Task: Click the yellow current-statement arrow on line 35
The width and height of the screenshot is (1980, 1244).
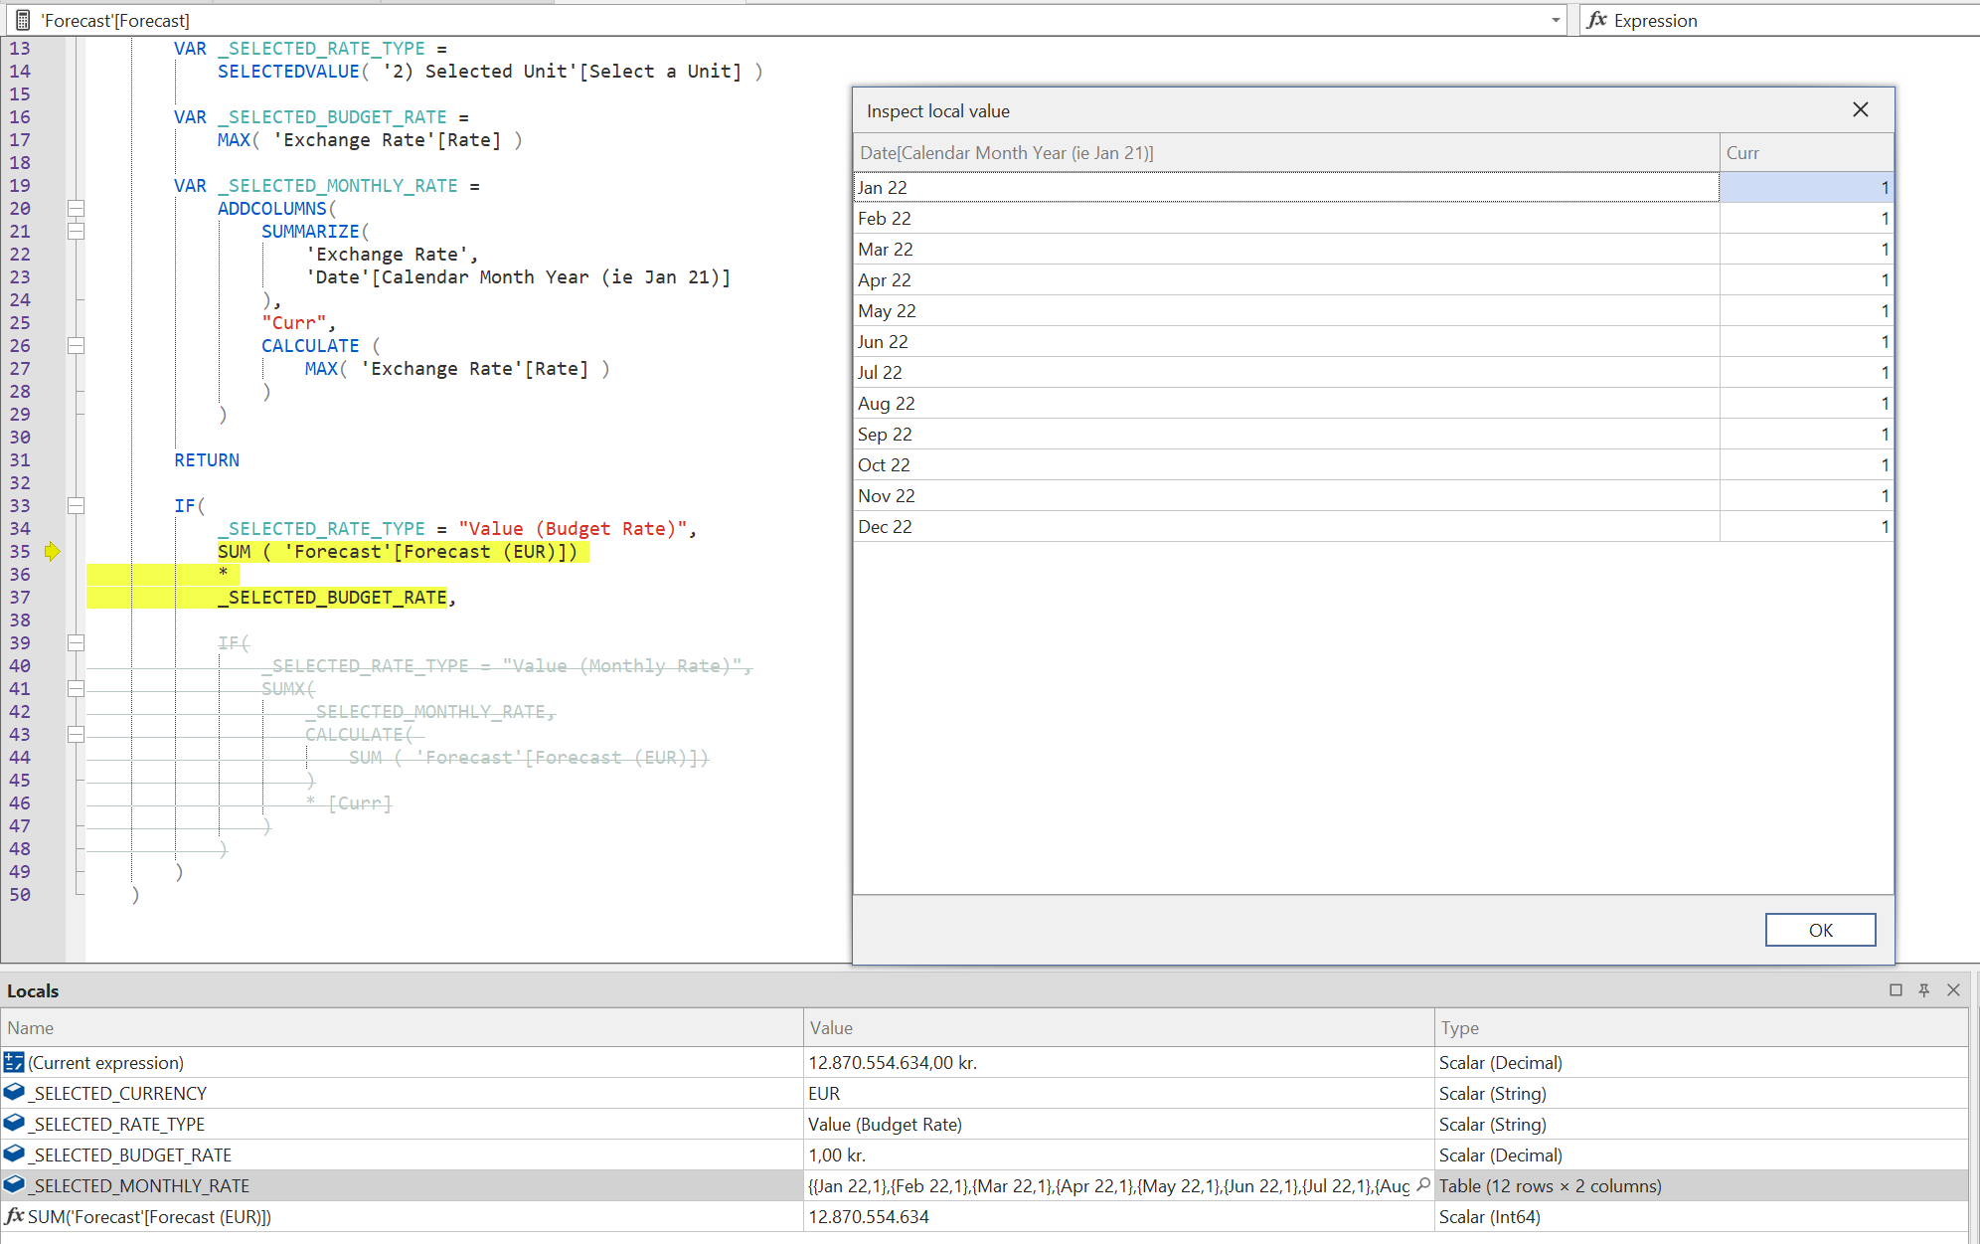Action: [x=53, y=552]
